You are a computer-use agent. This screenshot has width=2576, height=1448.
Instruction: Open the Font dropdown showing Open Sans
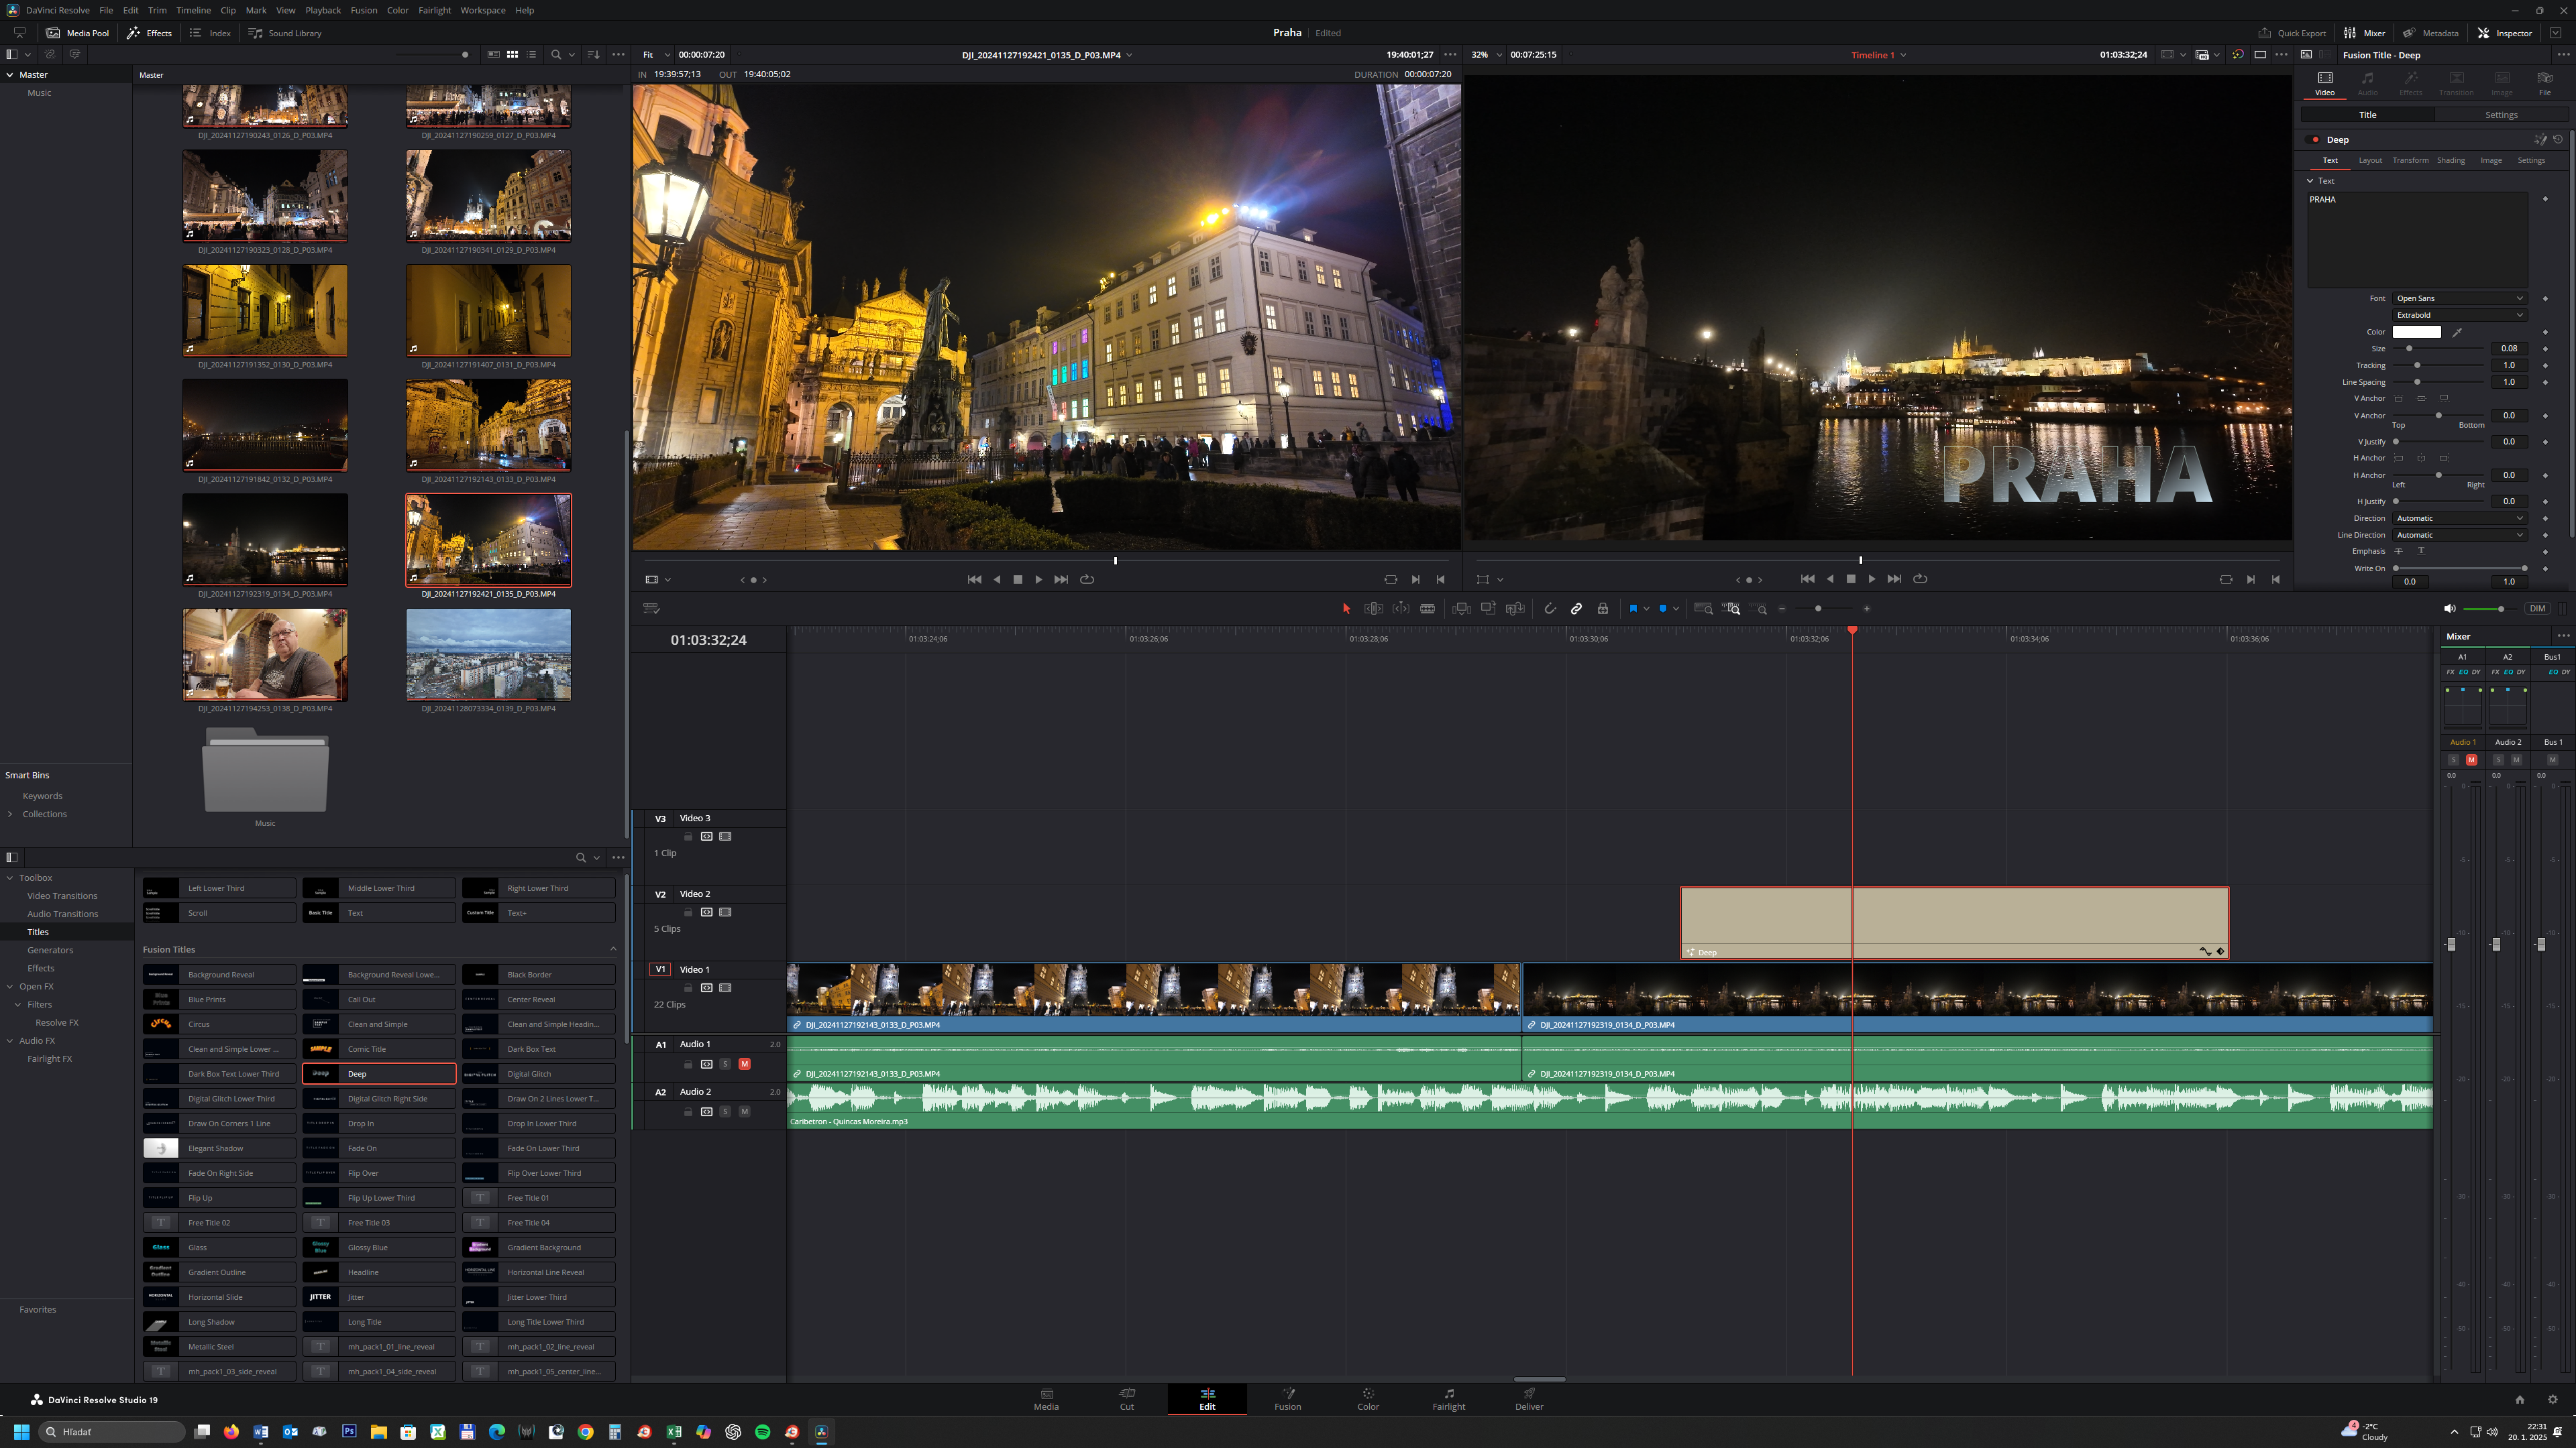pos(2459,298)
